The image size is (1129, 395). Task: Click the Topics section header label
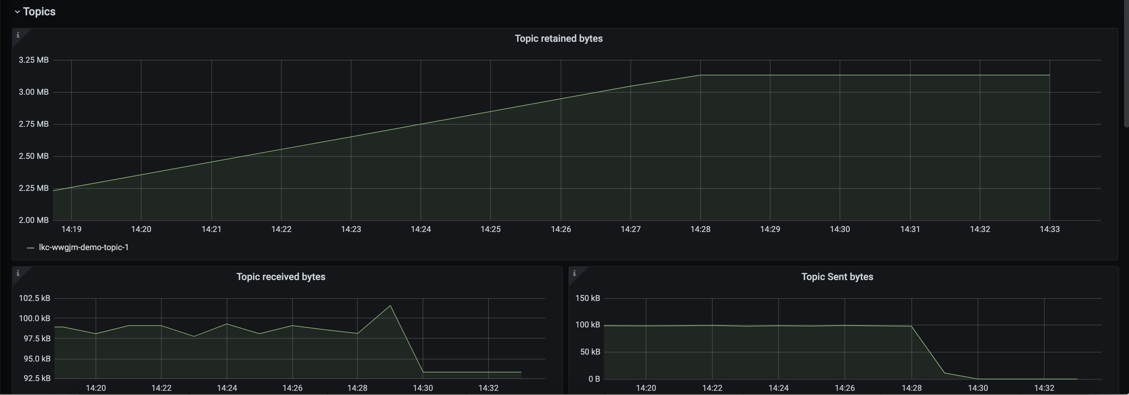point(39,11)
